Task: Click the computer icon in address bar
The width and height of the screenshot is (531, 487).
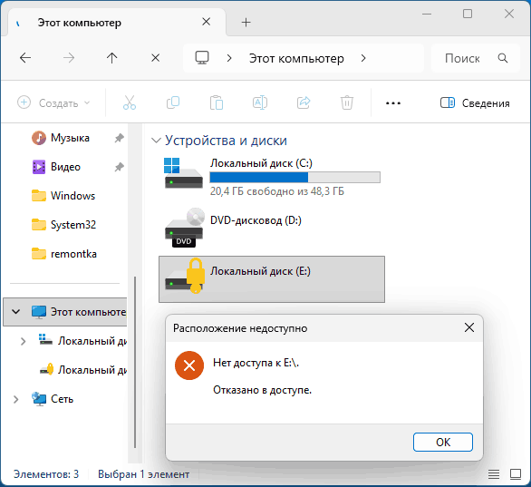Action: click(202, 58)
